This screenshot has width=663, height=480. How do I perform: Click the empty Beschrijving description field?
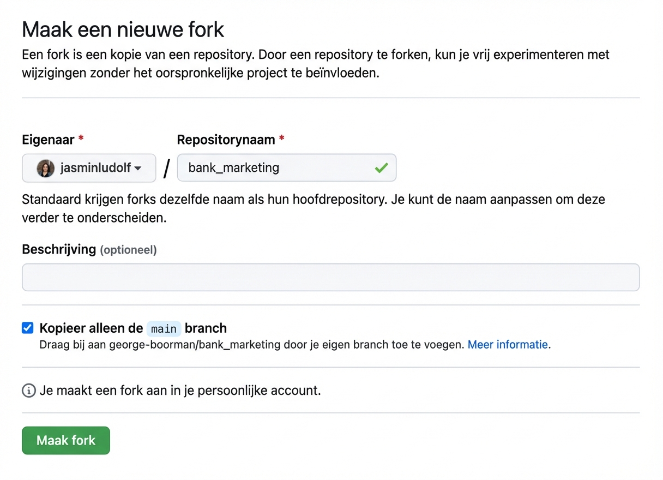click(x=330, y=277)
